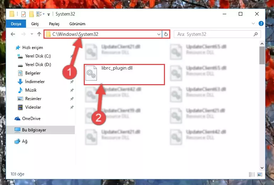Open Videolar in the sidebar
This screenshot has height=185, width=274.
coord(33,107)
